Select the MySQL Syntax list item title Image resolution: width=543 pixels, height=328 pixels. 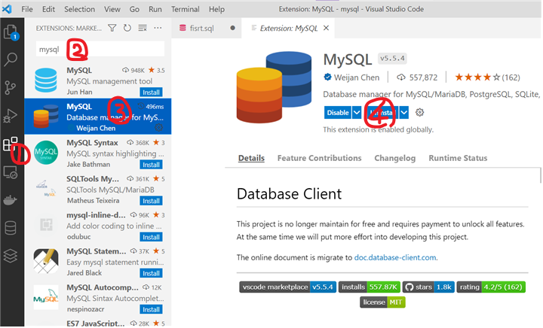pyautogui.click(x=92, y=143)
